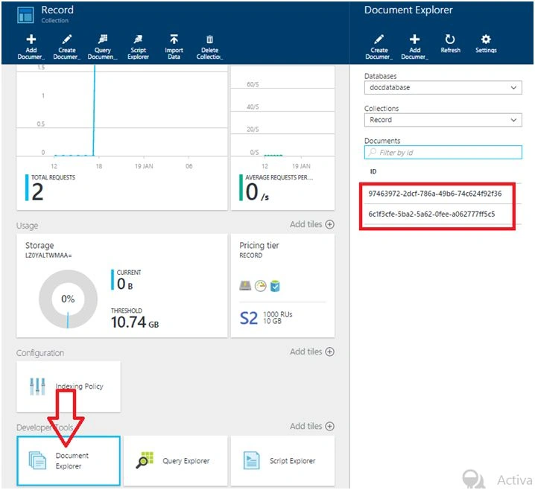Click the Storage usage donut chart
This screenshot has width=535, height=490.
click(68, 299)
